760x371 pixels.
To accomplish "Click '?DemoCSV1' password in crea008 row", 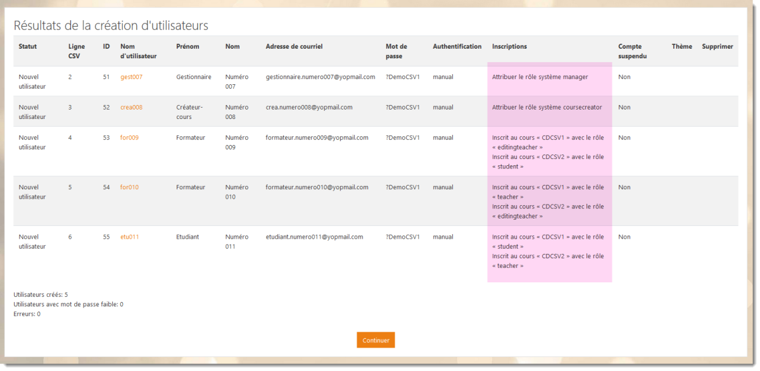I will click(x=403, y=108).
